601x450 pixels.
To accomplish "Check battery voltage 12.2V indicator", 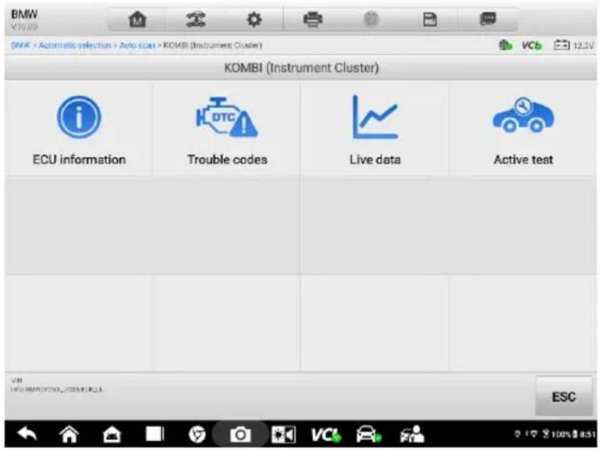I will point(573,46).
